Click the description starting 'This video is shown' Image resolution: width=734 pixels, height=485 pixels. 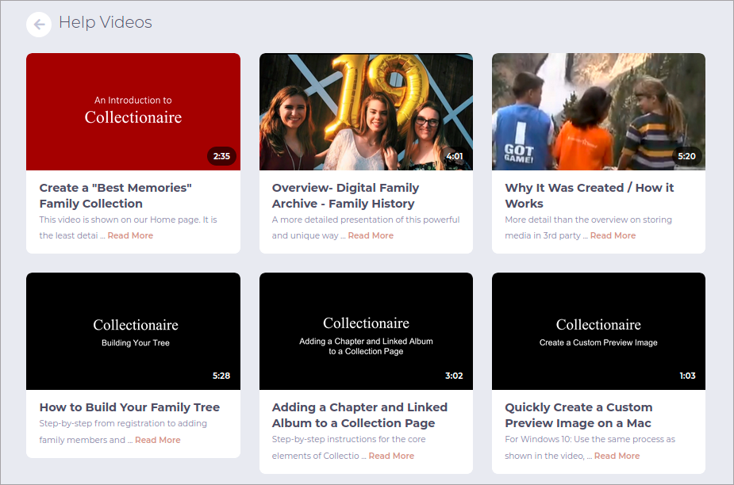(x=129, y=227)
